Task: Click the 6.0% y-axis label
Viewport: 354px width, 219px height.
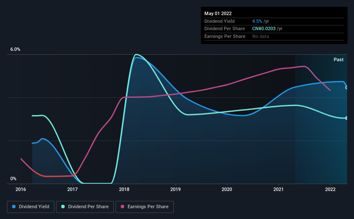Action: click(16, 50)
